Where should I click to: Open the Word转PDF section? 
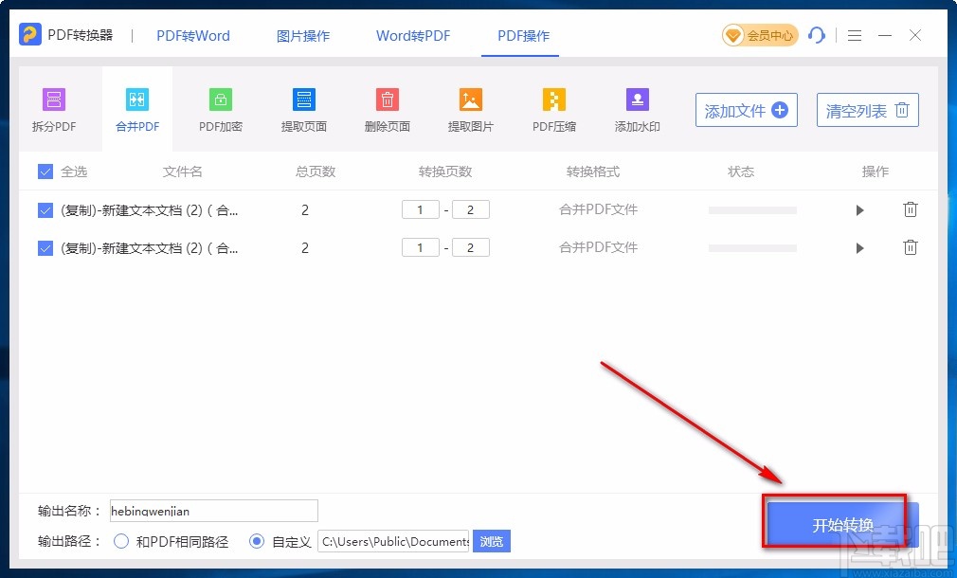pyautogui.click(x=412, y=35)
